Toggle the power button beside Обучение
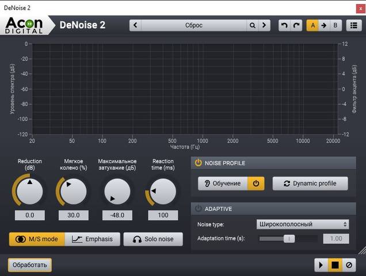 click(x=256, y=183)
